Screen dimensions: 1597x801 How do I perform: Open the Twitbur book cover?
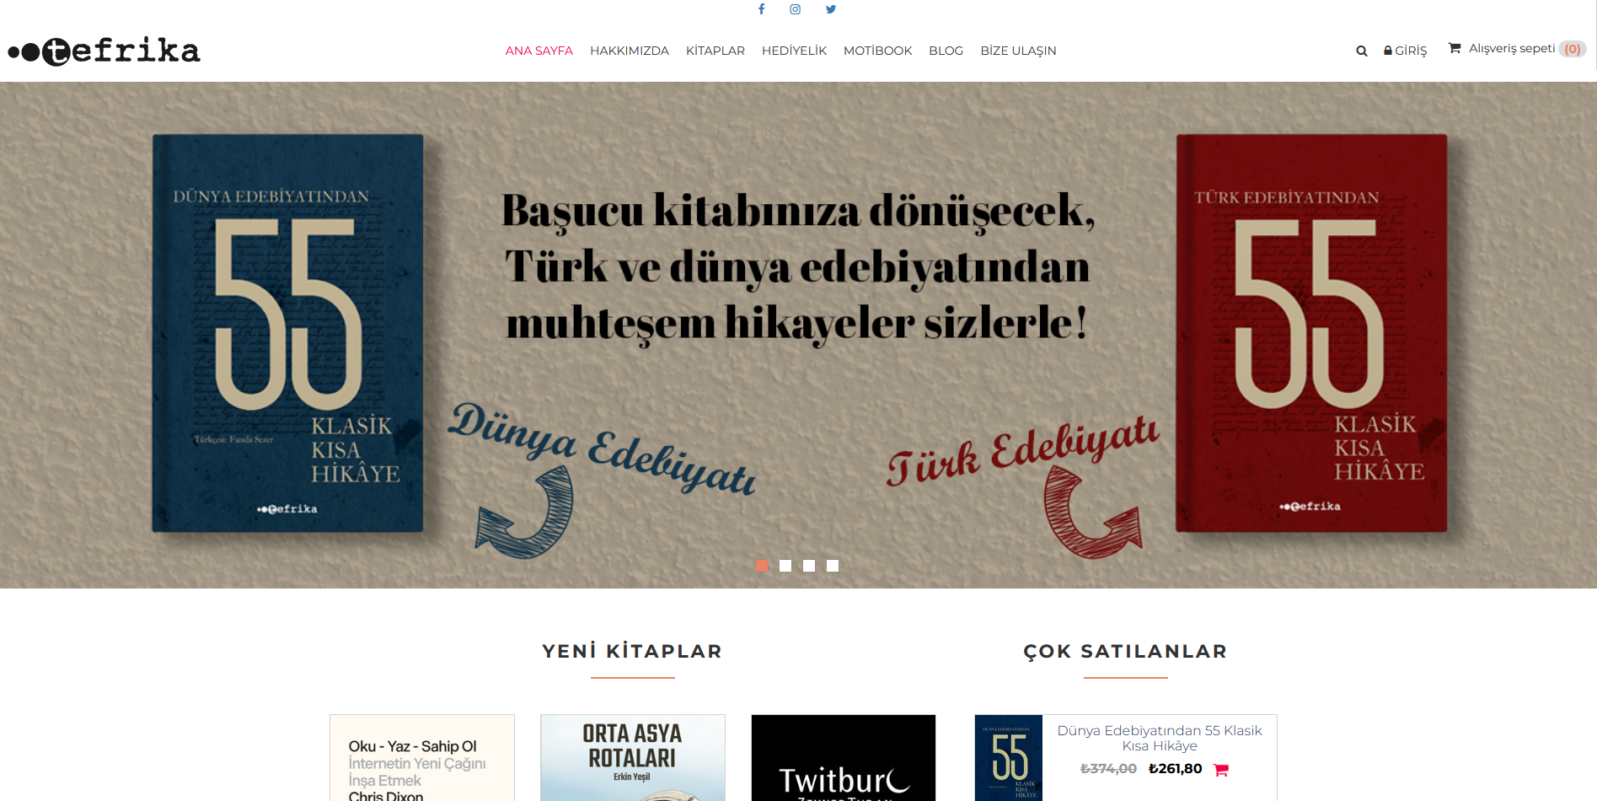pos(844,758)
